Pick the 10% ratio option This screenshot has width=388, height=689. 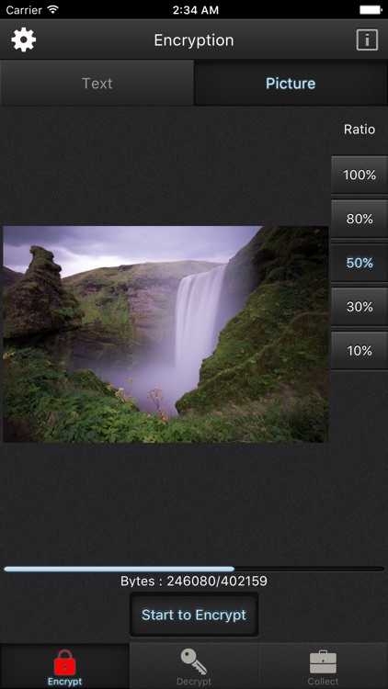pos(359,351)
